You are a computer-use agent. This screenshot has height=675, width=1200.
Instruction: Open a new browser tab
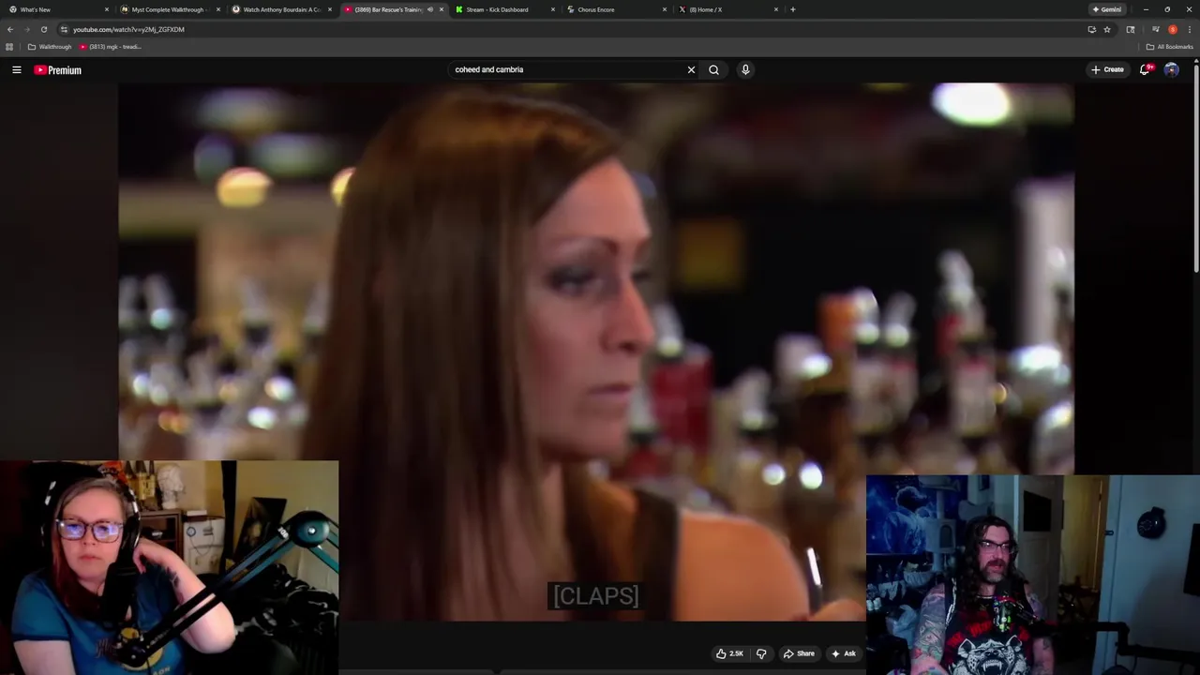[x=792, y=9]
